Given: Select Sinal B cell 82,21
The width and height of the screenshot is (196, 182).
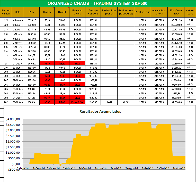Looking at the screenshot, I should pyautogui.click(x=62, y=72).
